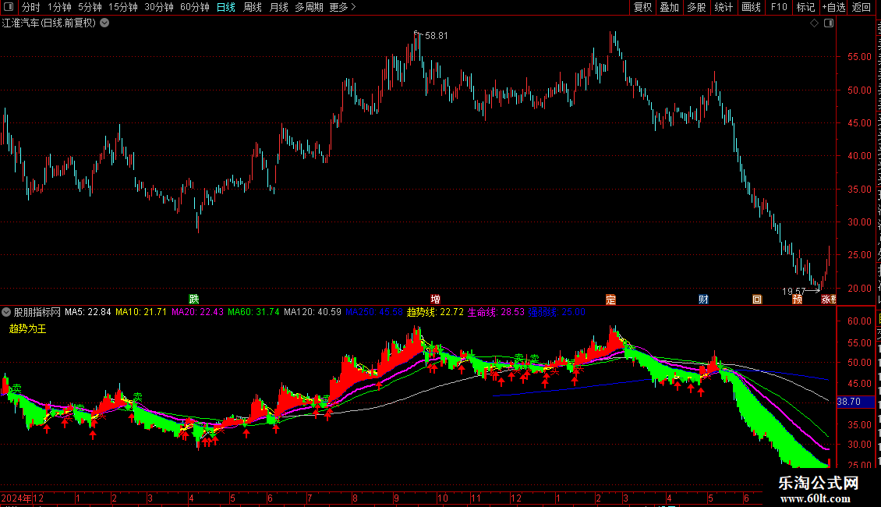Click the orange 回 event marker
The height and width of the screenshot is (507, 881).
pos(757,299)
